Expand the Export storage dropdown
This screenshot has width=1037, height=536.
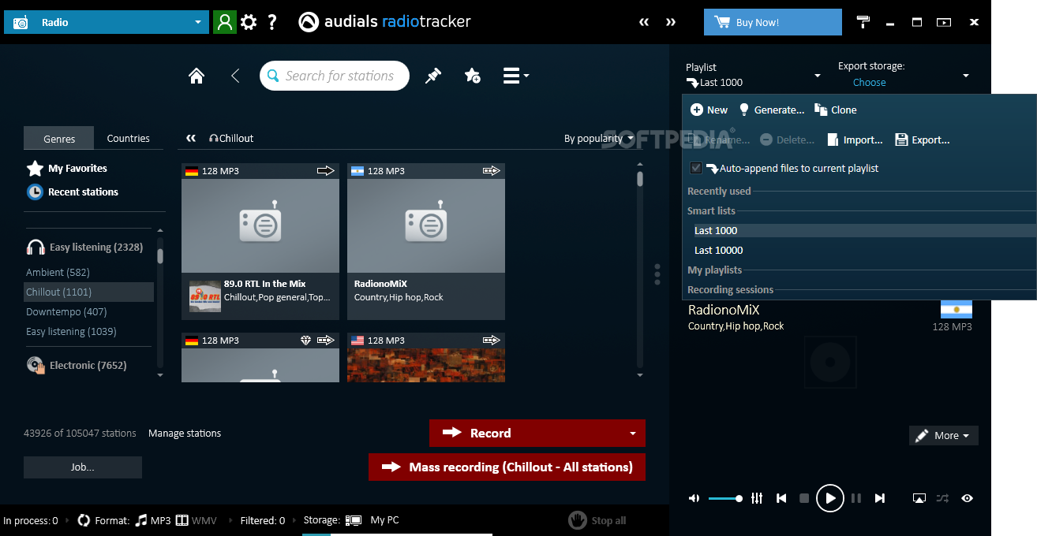coord(965,76)
